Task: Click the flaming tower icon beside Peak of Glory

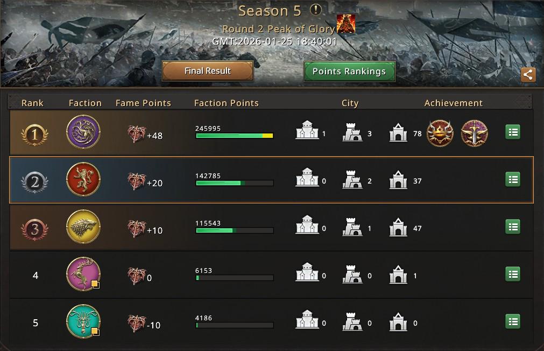Action: click(x=346, y=24)
